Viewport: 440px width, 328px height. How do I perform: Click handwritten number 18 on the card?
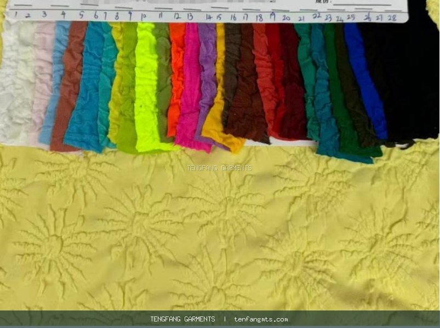[x=259, y=18]
